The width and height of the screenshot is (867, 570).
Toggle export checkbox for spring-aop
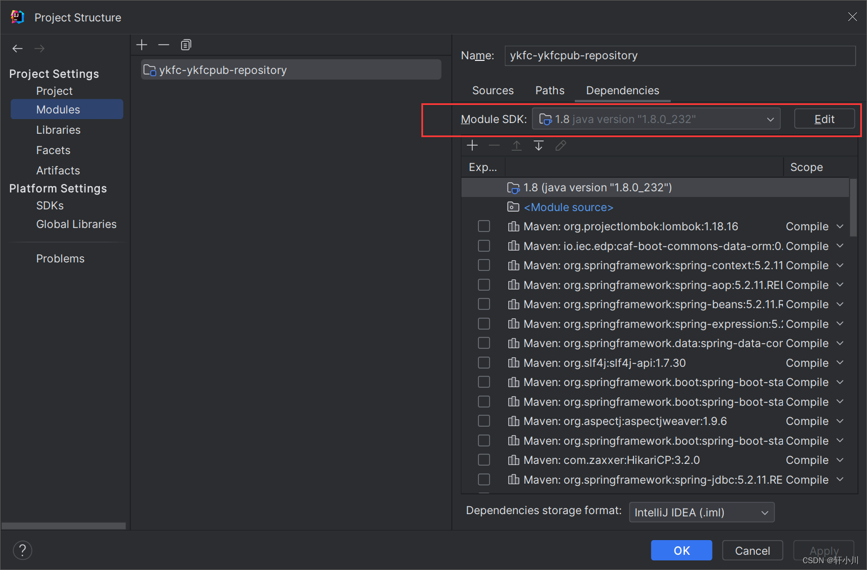click(x=484, y=285)
